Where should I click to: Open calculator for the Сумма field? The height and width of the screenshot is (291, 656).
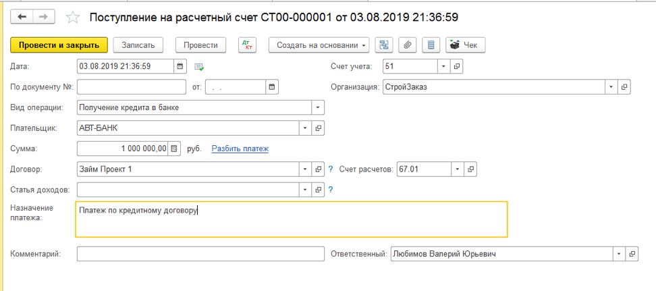[x=174, y=149]
